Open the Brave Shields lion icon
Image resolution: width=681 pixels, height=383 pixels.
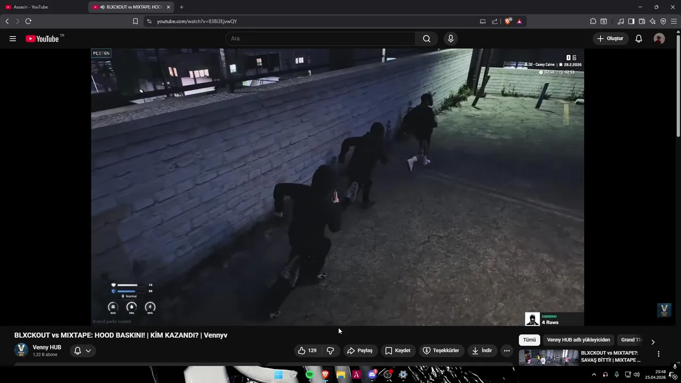click(508, 21)
